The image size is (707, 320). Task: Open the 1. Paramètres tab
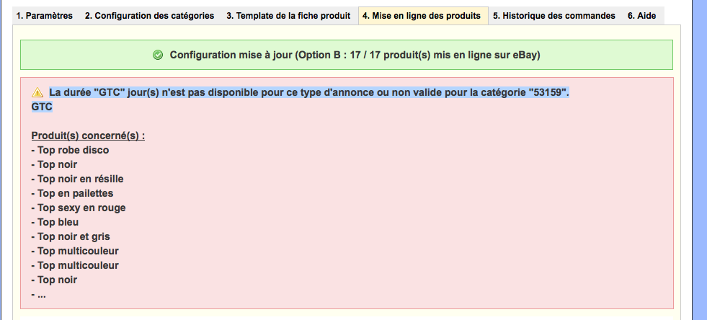[44, 16]
